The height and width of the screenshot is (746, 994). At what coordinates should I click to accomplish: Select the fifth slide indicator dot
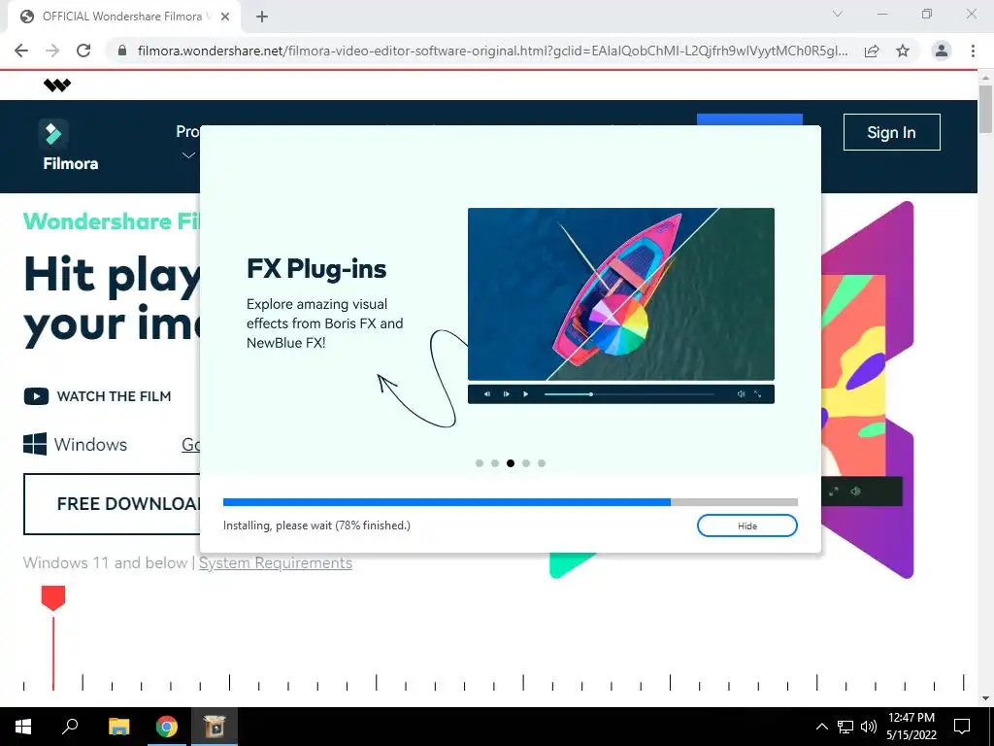[x=542, y=463]
